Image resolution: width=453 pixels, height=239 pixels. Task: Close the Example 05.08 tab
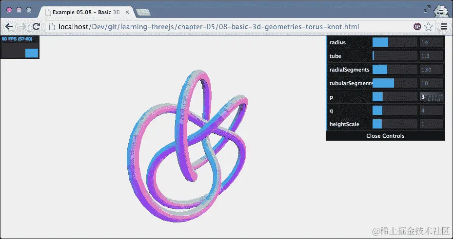127,12
